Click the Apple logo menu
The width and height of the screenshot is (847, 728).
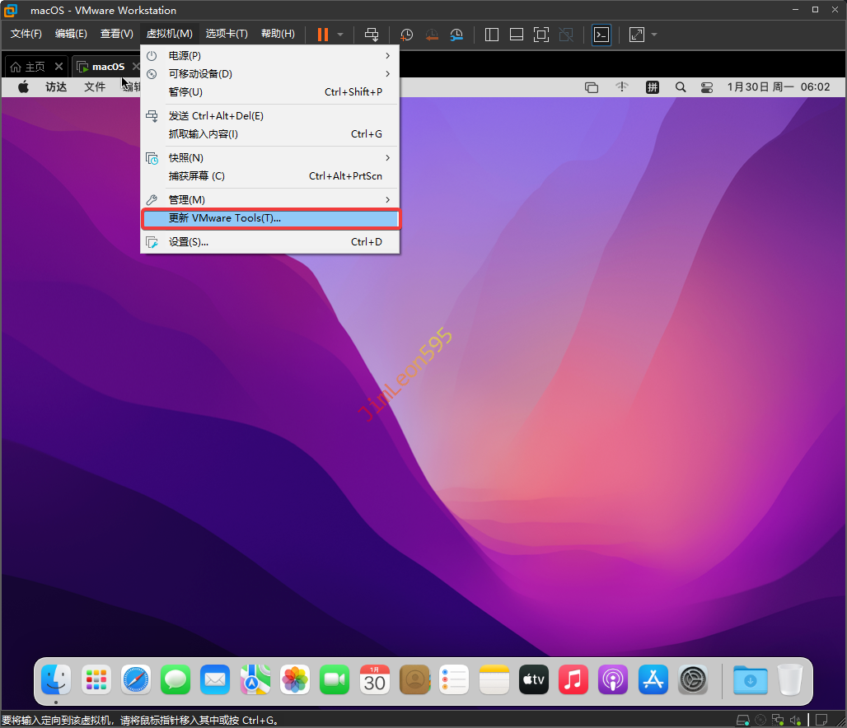pos(23,87)
